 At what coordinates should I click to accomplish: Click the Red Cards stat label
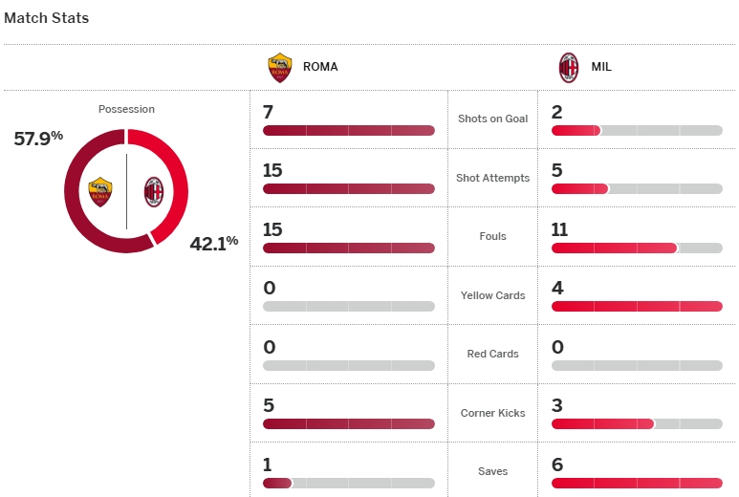click(x=492, y=354)
